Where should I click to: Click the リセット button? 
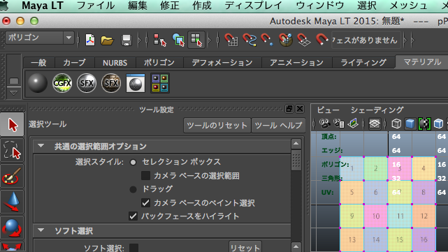(x=245, y=247)
